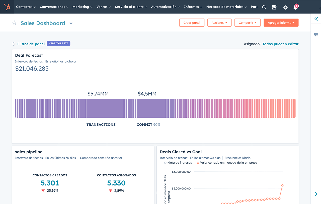Click the Deal Forecast report title
321x204 pixels.
point(29,55)
